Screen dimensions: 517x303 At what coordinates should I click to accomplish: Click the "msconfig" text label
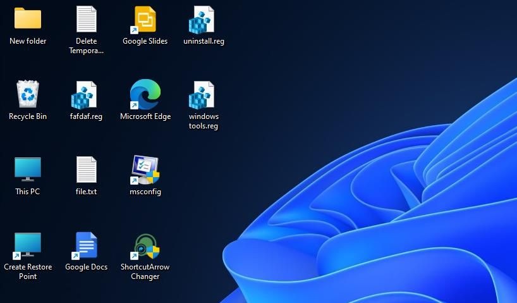(x=145, y=192)
